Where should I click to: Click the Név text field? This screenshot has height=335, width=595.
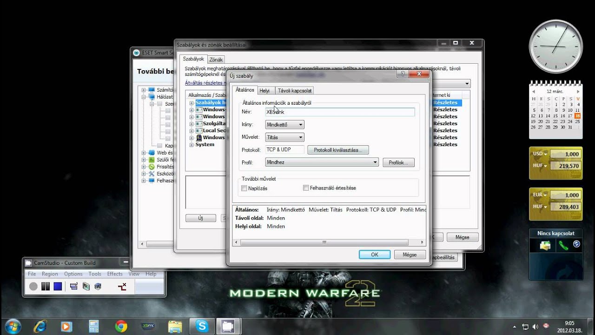point(340,112)
